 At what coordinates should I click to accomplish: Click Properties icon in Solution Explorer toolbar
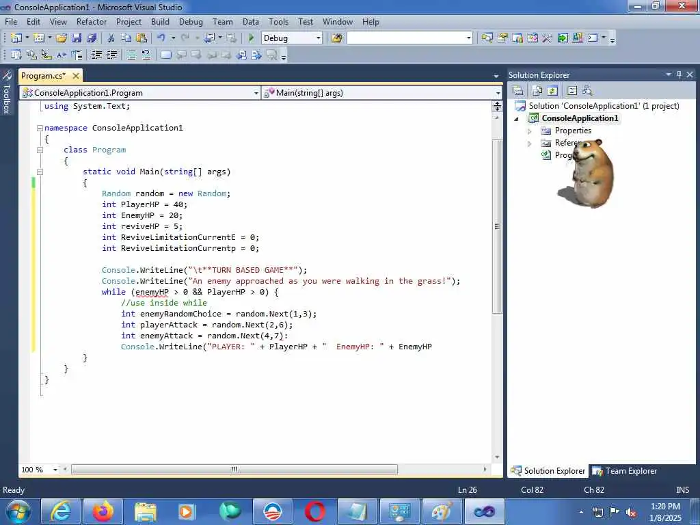518,91
